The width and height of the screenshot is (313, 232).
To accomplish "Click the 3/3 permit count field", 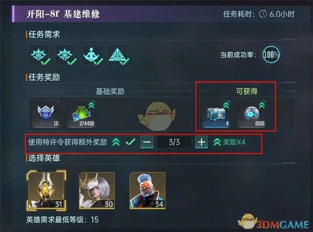I will pyautogui.click(x=174, y=142).
